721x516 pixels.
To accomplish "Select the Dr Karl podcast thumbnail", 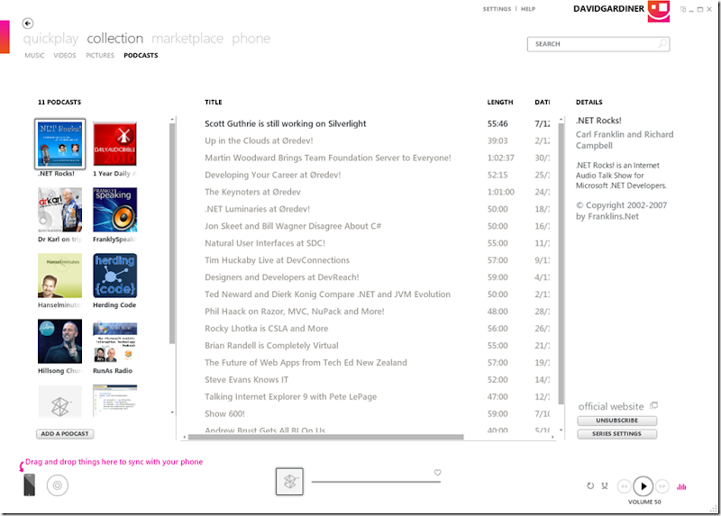I will [x=59, y=210].
